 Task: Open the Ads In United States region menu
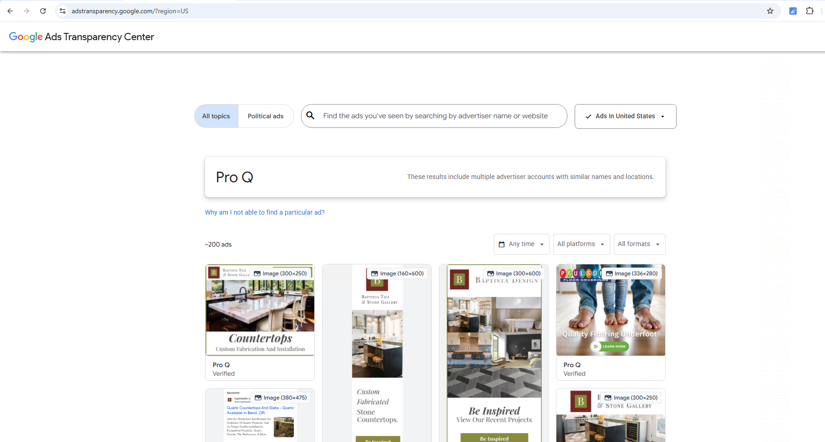click(625, 116)
